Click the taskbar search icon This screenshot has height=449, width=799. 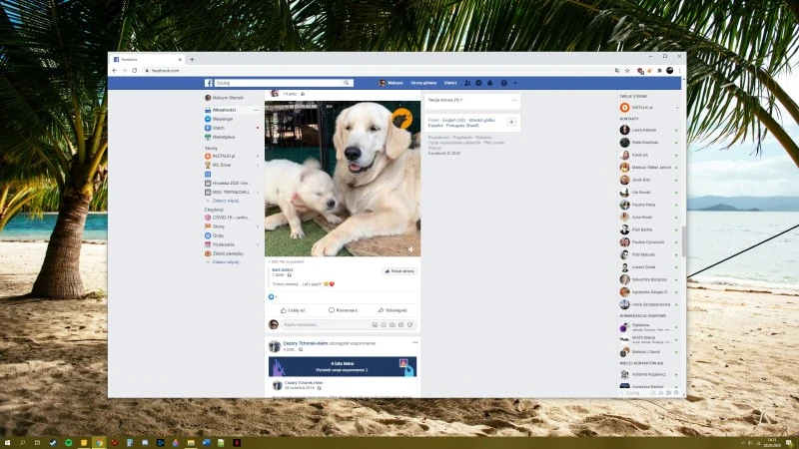click(x=22, y=443)
